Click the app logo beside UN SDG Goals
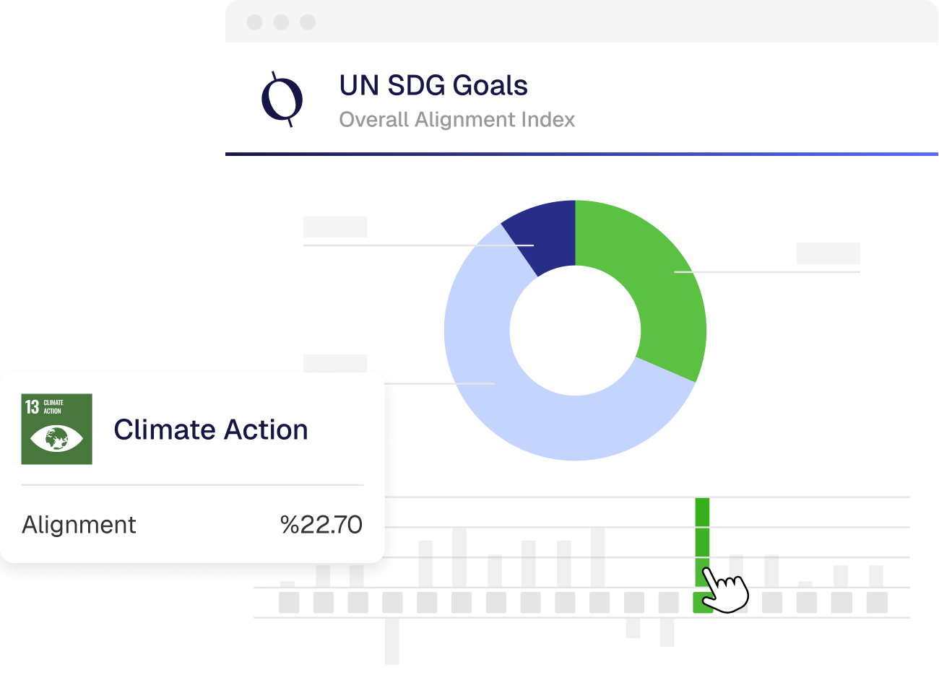 (x=282, y=100)
